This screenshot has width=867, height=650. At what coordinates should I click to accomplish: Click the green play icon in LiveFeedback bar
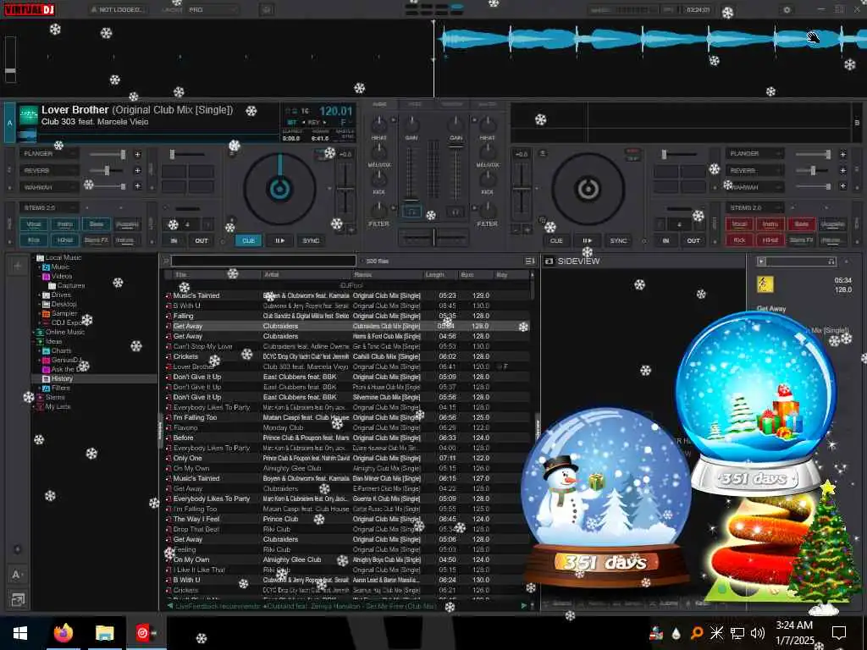[523, 606]
